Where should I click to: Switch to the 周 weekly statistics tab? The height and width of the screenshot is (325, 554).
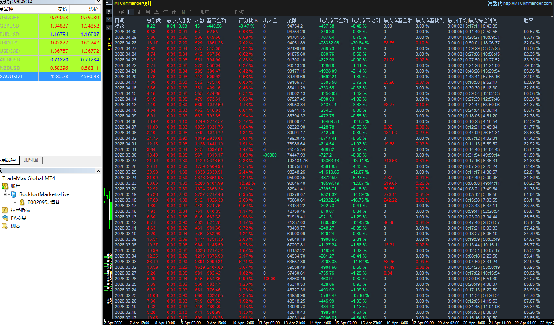[x=139, y=12]
